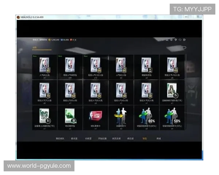Select the 7-day pants equipment voucher
The height and width of the screenshot is (175, 219).
[172, 91]
